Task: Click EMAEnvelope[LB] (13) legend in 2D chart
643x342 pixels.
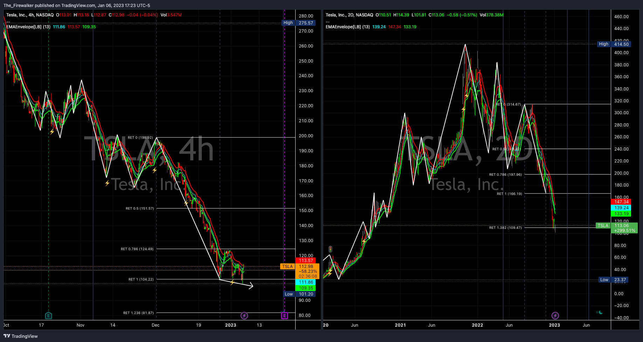Action: click(348, 27)
